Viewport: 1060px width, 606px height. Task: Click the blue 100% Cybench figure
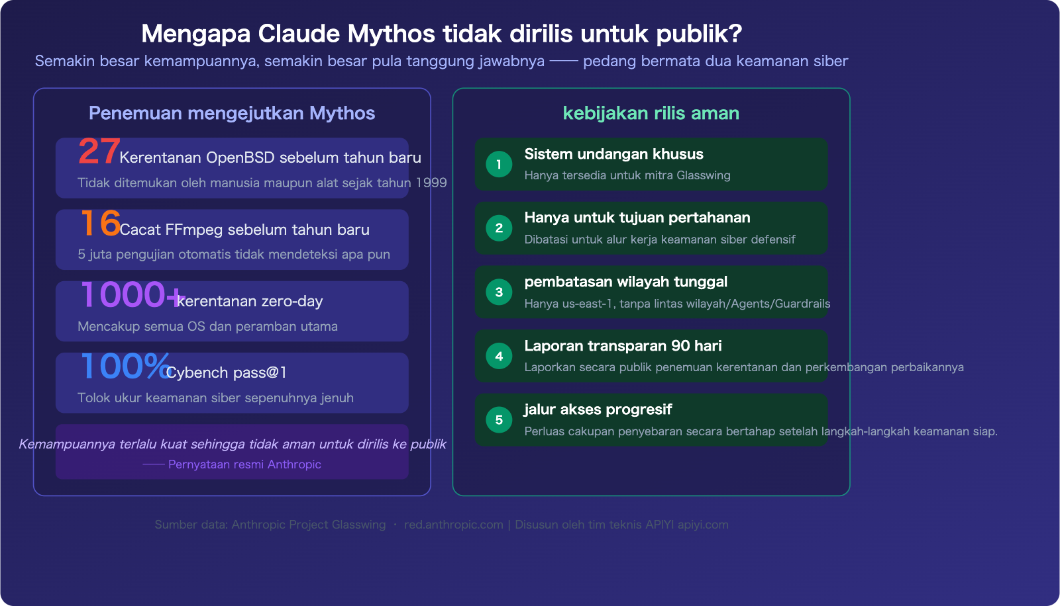coord(123,368)
